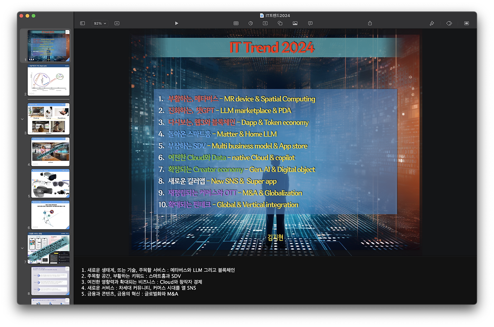The width and height of the screenshot is (494, 327).
Task: Open the 92% zoom level dropdown
Action: (100, 23)
